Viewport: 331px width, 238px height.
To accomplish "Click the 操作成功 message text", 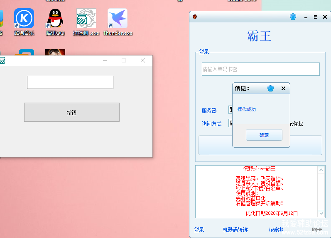I will [247, 109].
